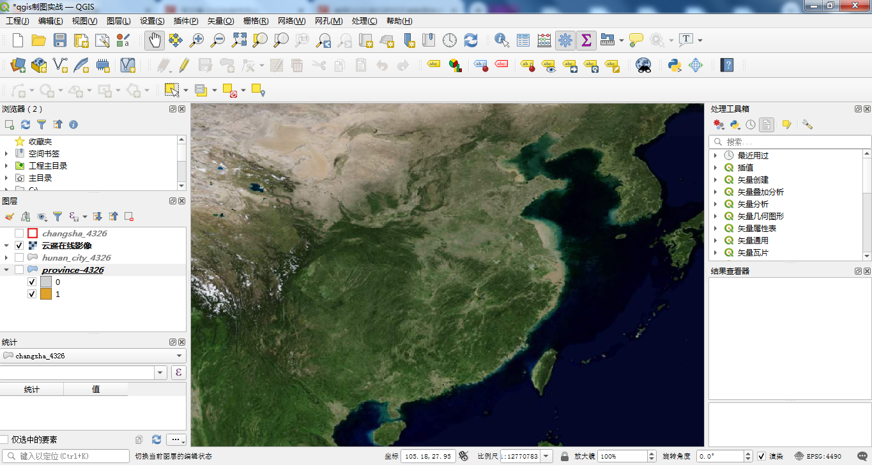Expand the 矢量分析 toolbox group

[715, 204]
